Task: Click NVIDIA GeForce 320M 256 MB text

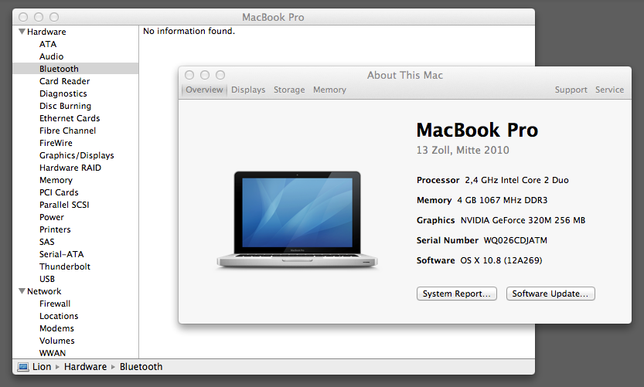Action: point(523,220)
